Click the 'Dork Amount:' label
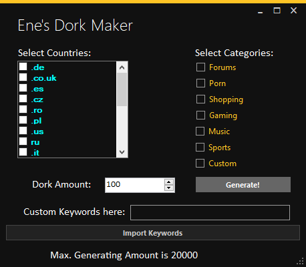This screenshot has width=306, height=267. (x=61, y=184)
